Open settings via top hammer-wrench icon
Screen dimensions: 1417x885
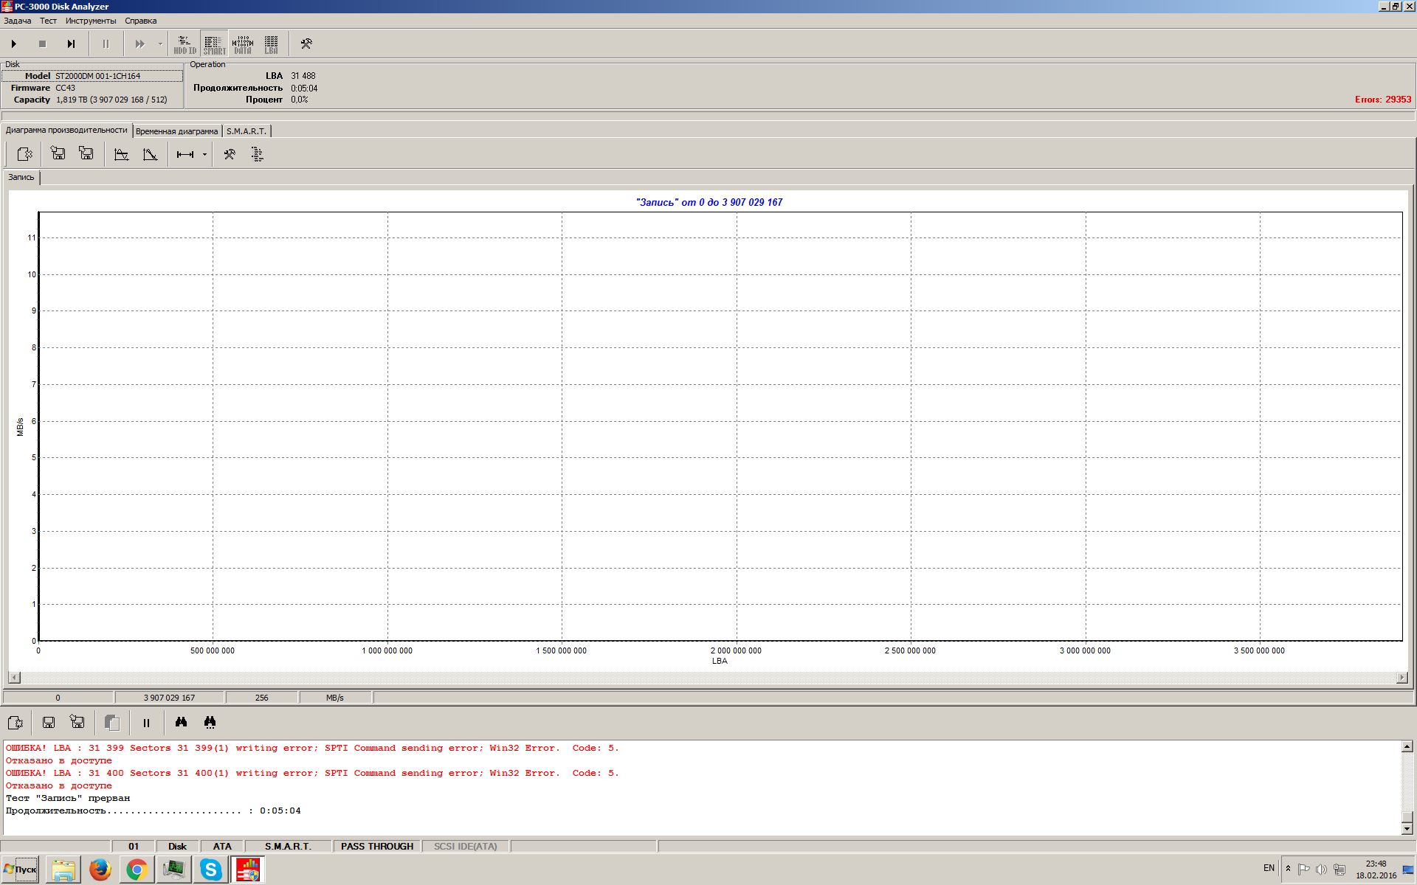[306, 44]
